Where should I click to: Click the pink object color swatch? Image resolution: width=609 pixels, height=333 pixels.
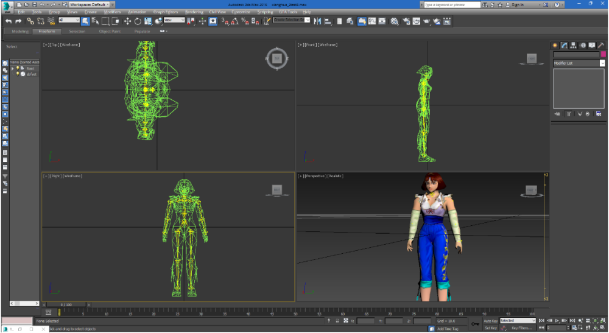(603, 54)
